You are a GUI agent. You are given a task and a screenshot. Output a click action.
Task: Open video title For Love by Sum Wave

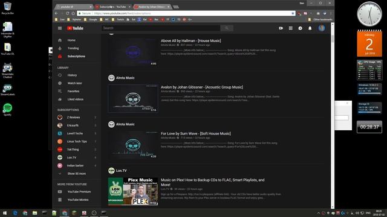click(196, 134)
